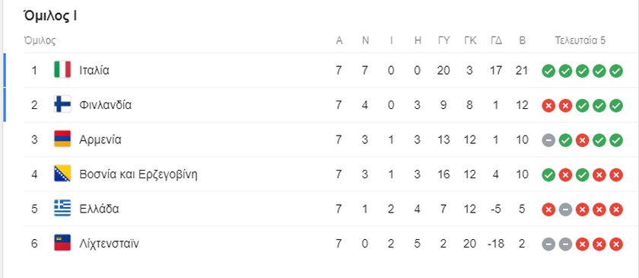The width and height of the screenshot is (639, 278).
Task: Click the Τελευταία 5 column header
Action: (x=580, y=40)
